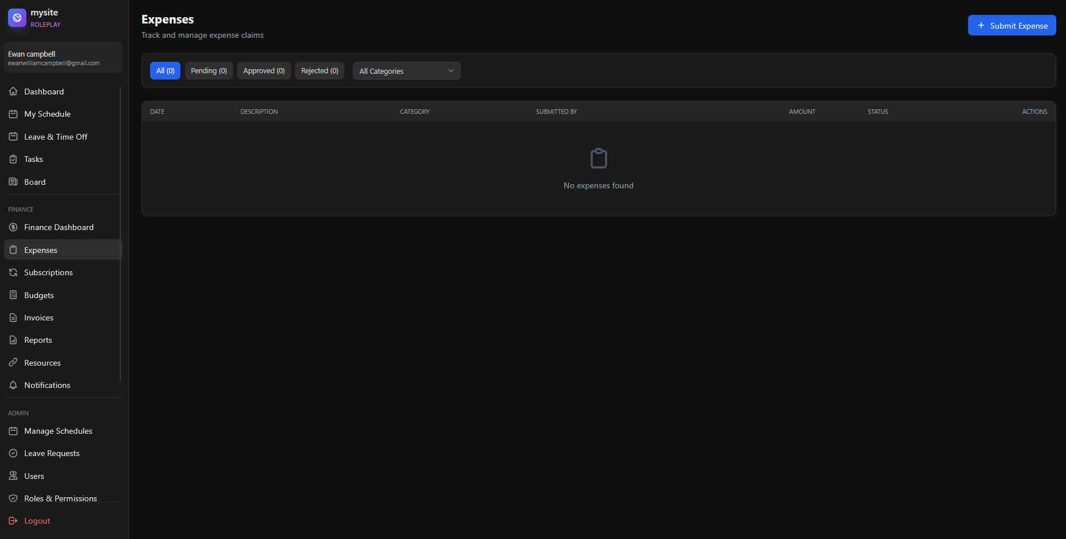Viewport: 1066px width, 539px height.
Task: Open the All Categories dropdown
Action: click(406, 71)
